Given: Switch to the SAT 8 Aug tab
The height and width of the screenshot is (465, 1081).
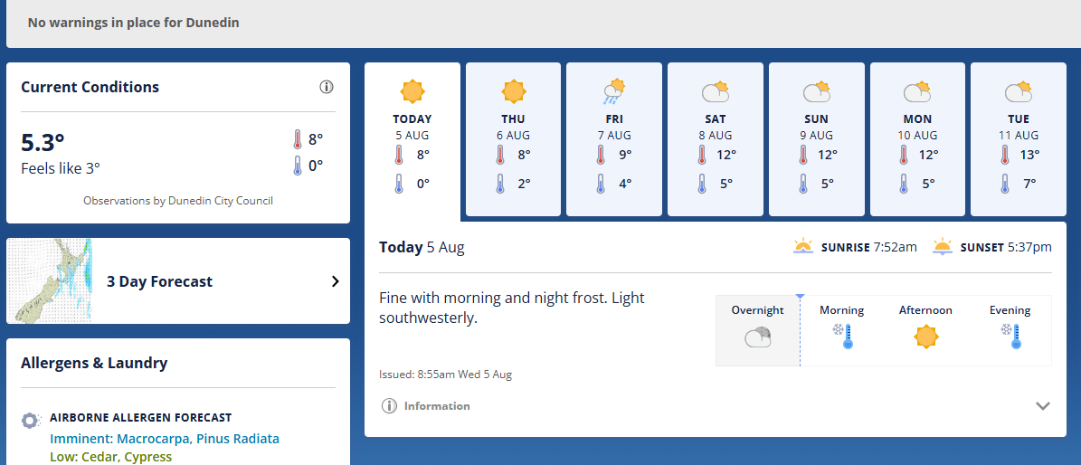Looking at the screenshot, I should 716,139.
